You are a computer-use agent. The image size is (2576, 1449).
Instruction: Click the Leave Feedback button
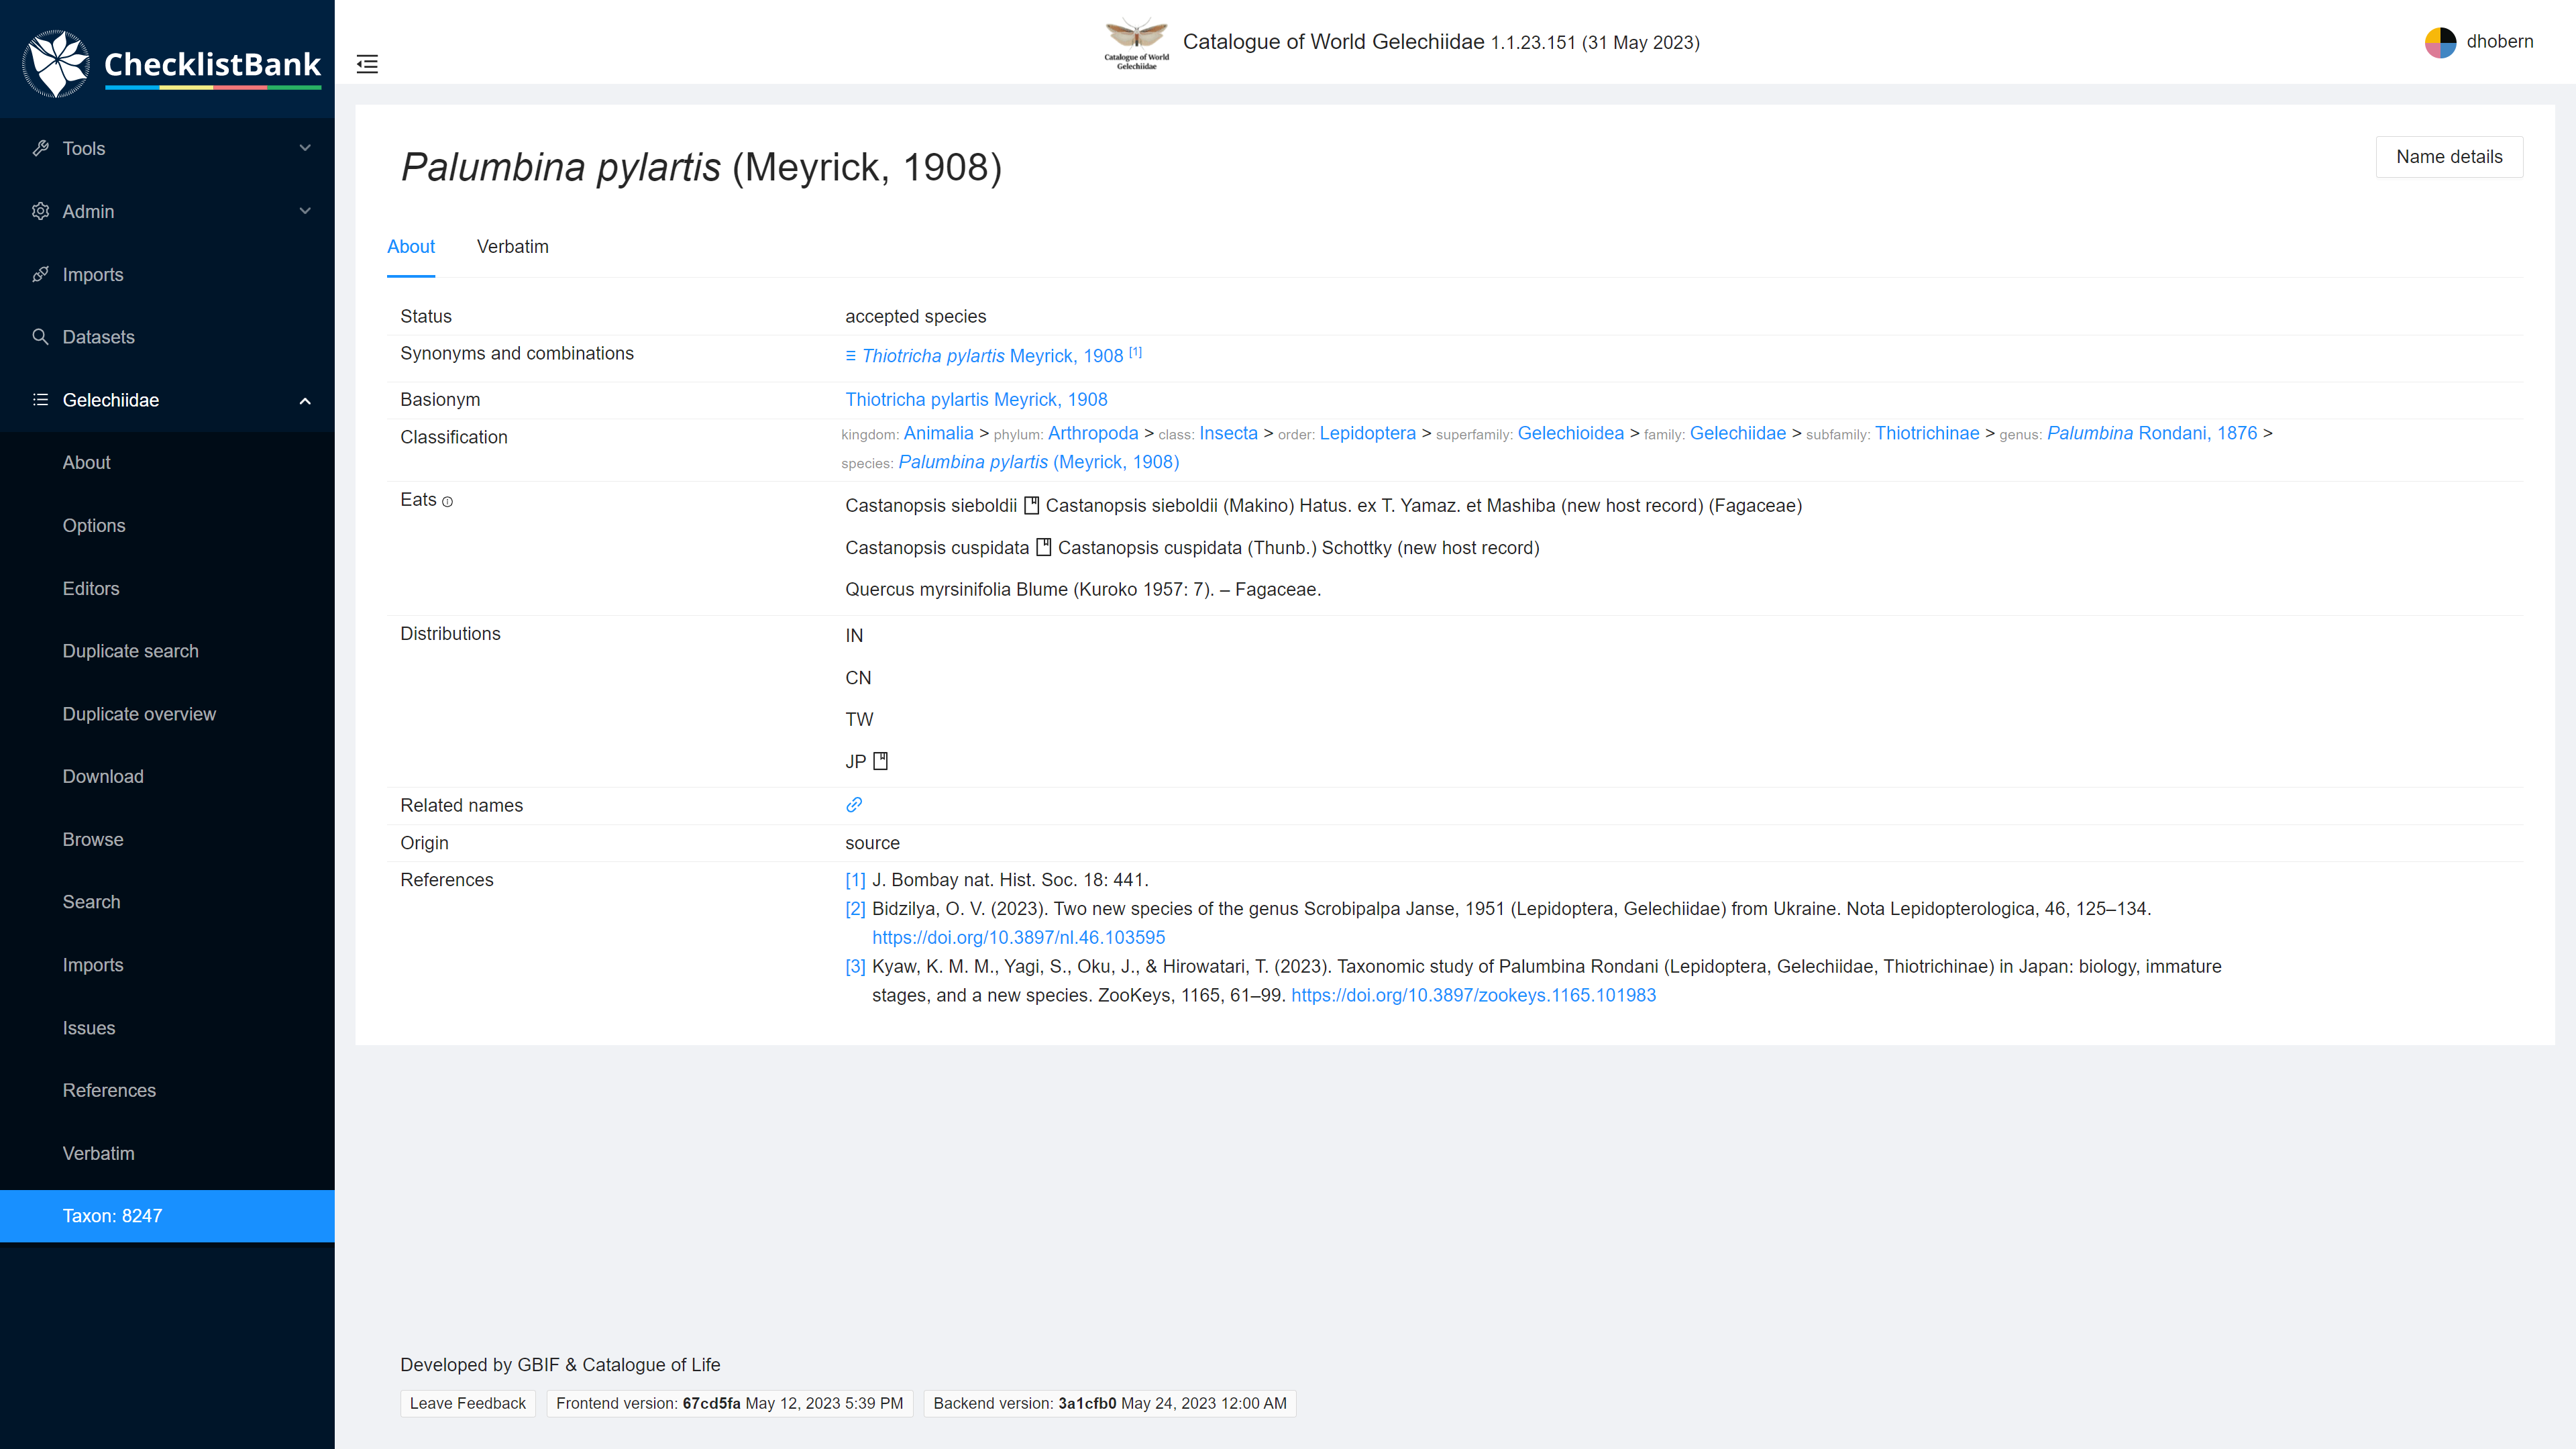[467, 1403]
